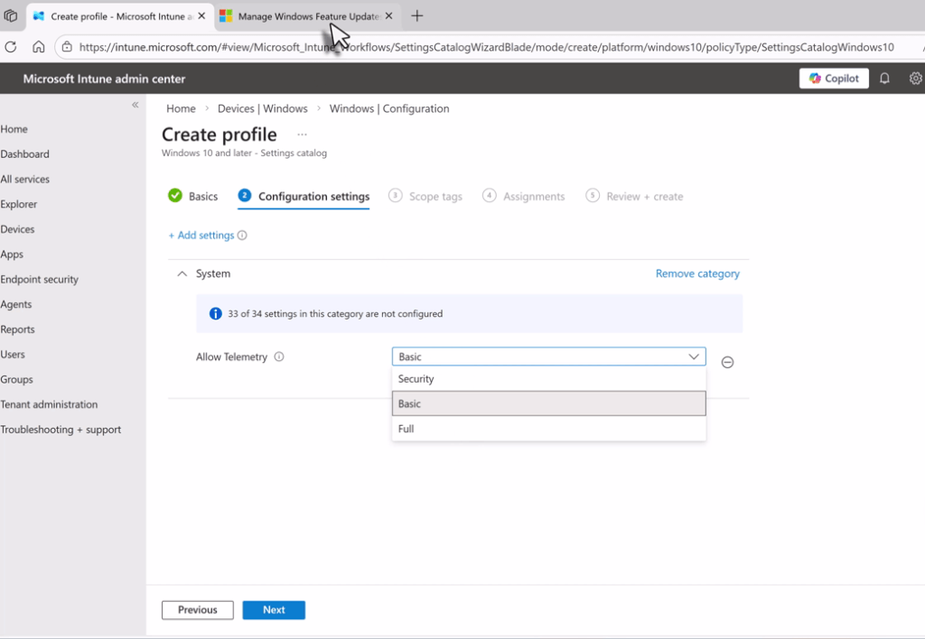Click the Add settings info icon
Image resolution: width=925 pixels, height=639 pixels.
point(242,236)
